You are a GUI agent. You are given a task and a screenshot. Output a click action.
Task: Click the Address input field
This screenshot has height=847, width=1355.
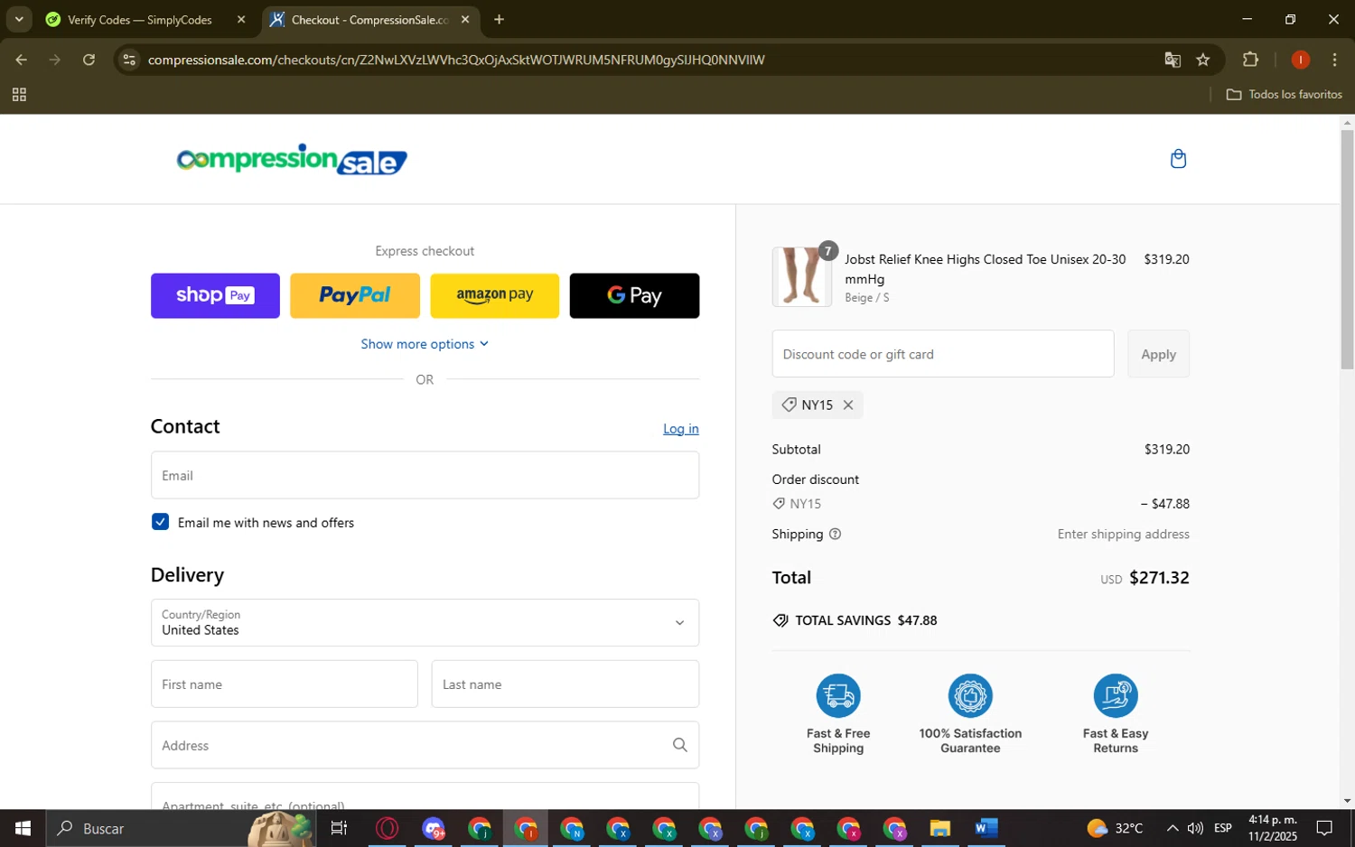point(425,745)
